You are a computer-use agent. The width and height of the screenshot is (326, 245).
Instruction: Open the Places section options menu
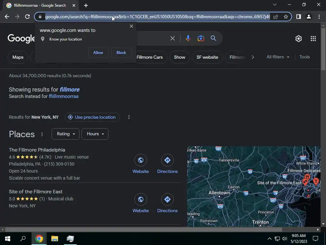(x=42, y=134)
